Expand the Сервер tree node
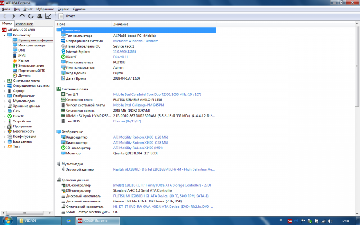 point(4,91)
